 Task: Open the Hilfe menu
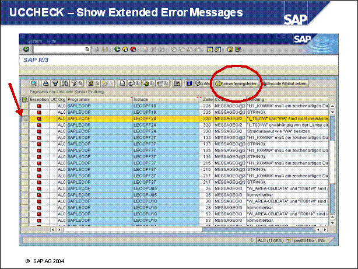pyautogui.click(x=51, y=41)
